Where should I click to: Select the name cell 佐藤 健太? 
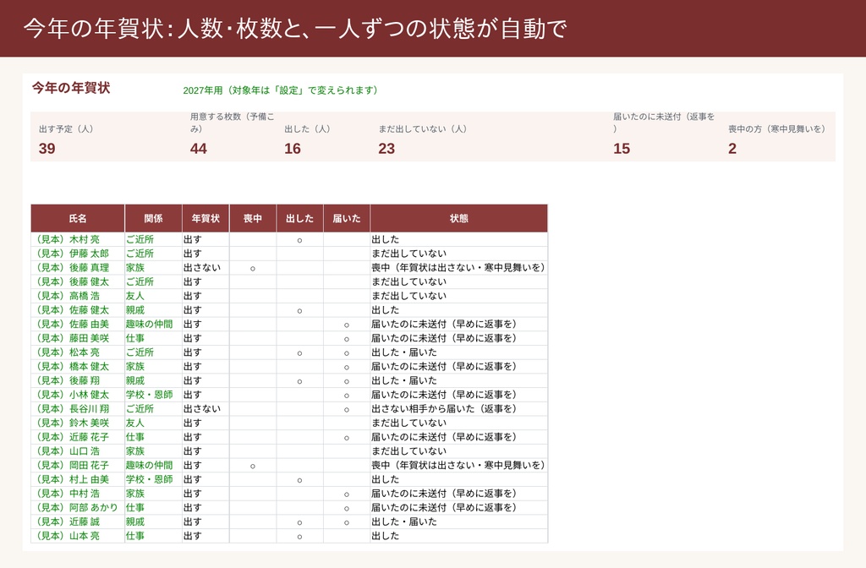pos(78,310)
